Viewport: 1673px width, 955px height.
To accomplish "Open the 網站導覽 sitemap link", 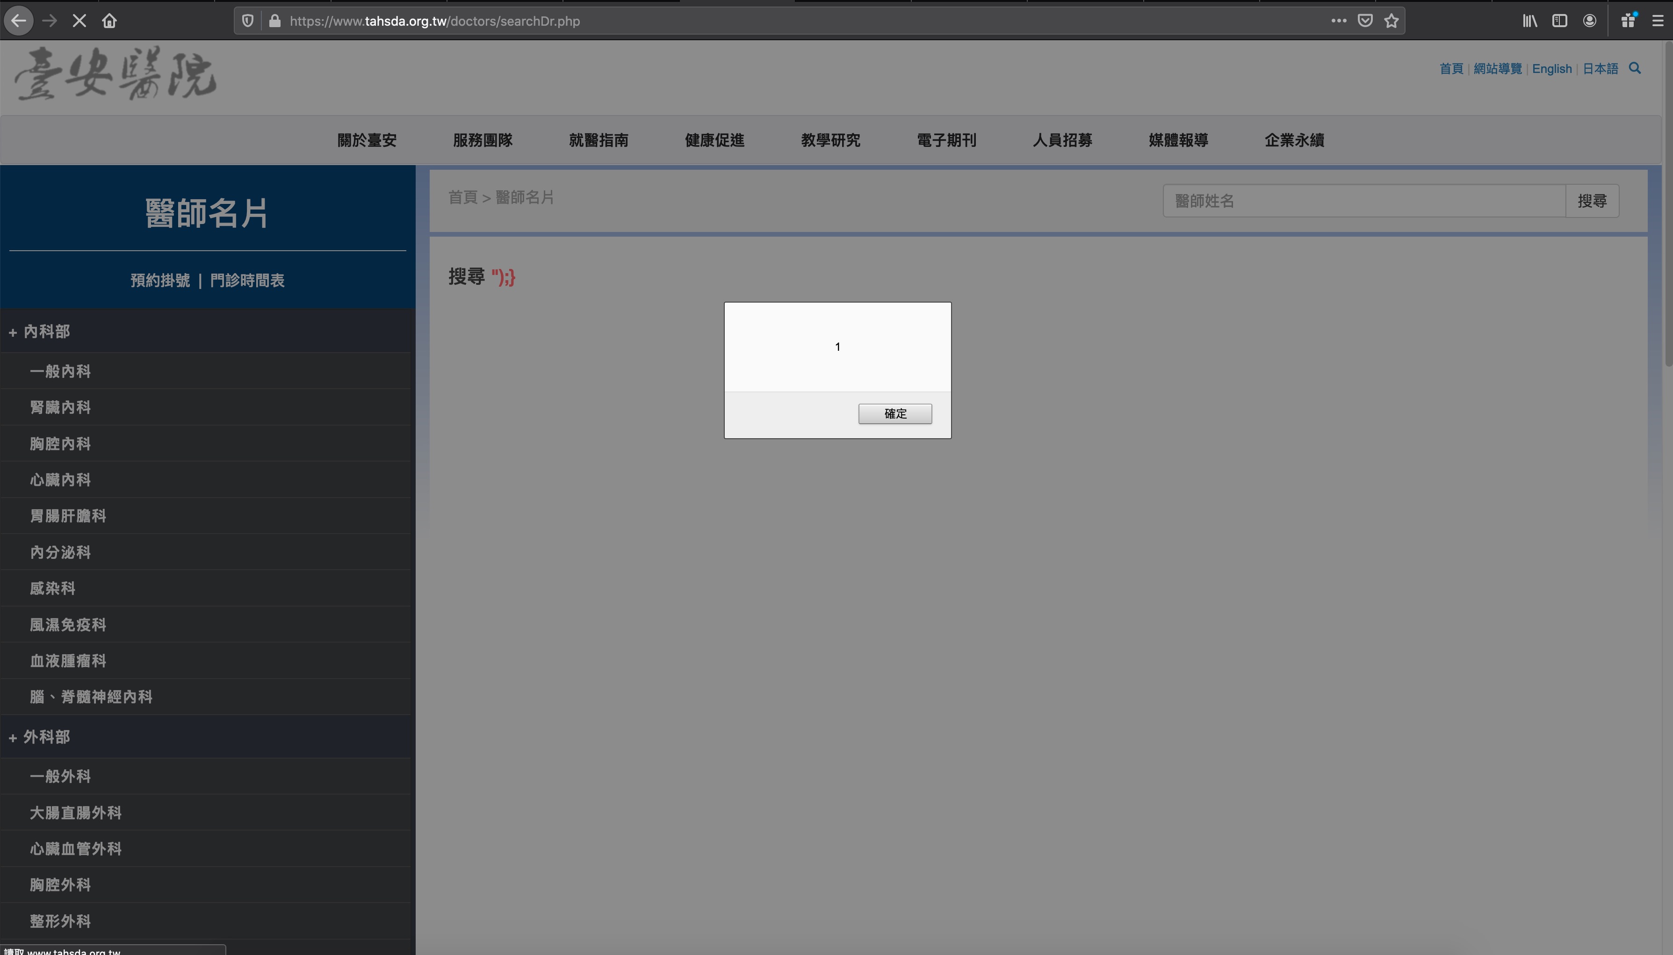I will (x=1497, y=69).
